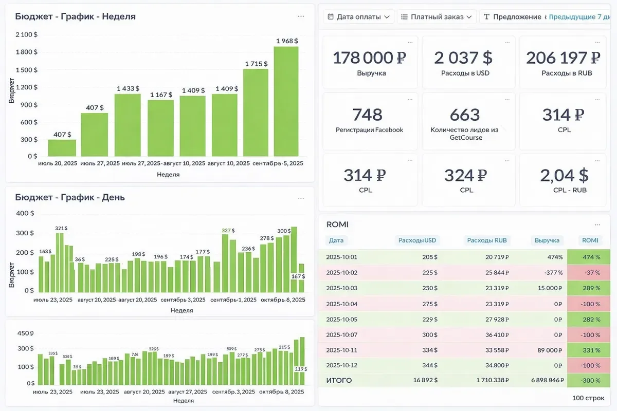This screenshot has width=617, height=411.
Task: Expand the Дата оплаты filter dropdown
Action: coord(359,17)
